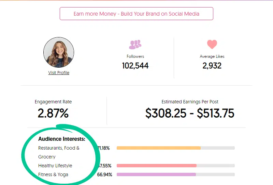Click the Estimated Earnings Per Post label
Viewport: 273px width, 185px height.
tap(190, 102)
